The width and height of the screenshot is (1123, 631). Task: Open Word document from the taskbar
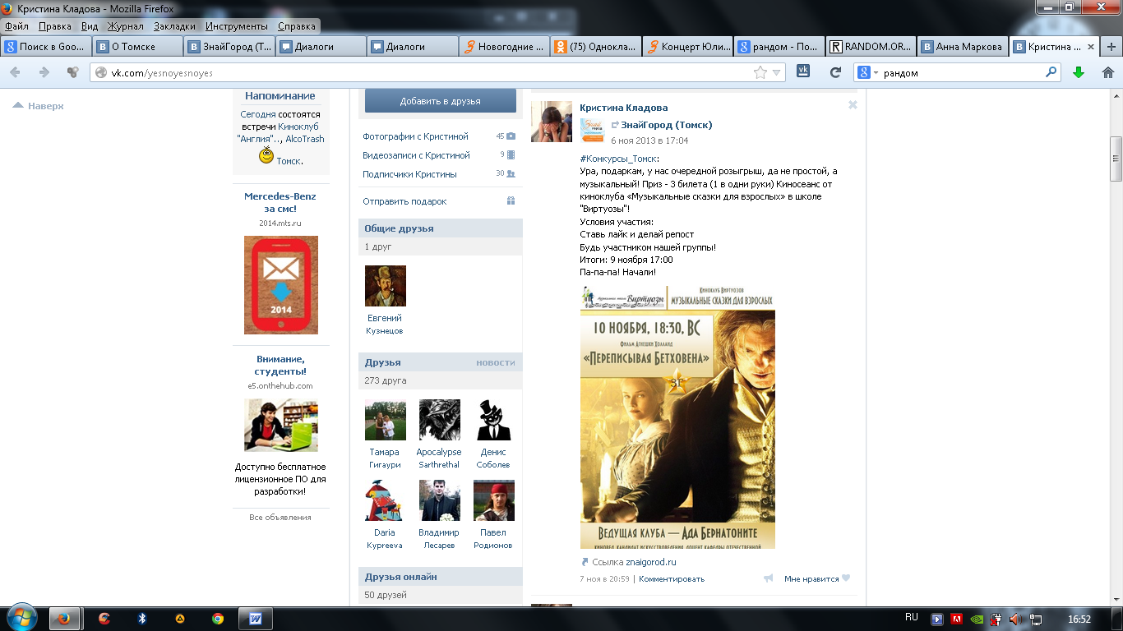click(x=255, y=619)
